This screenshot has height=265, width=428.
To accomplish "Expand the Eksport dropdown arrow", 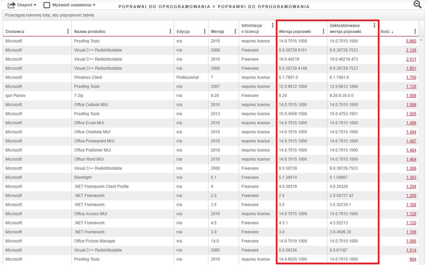I will click(35, 5).
